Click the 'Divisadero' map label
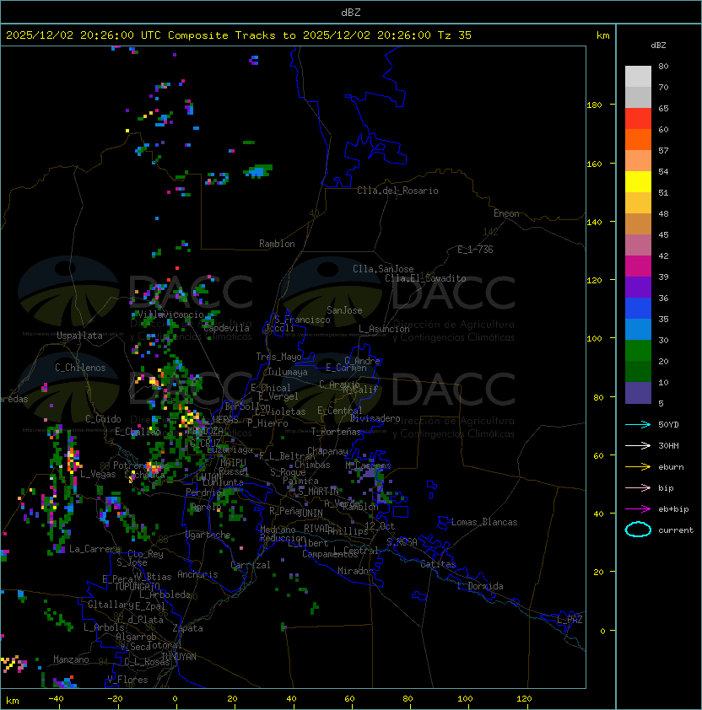 375,417
